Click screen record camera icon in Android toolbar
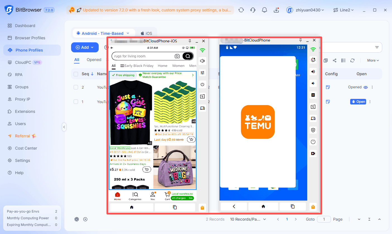 (313, 153)
